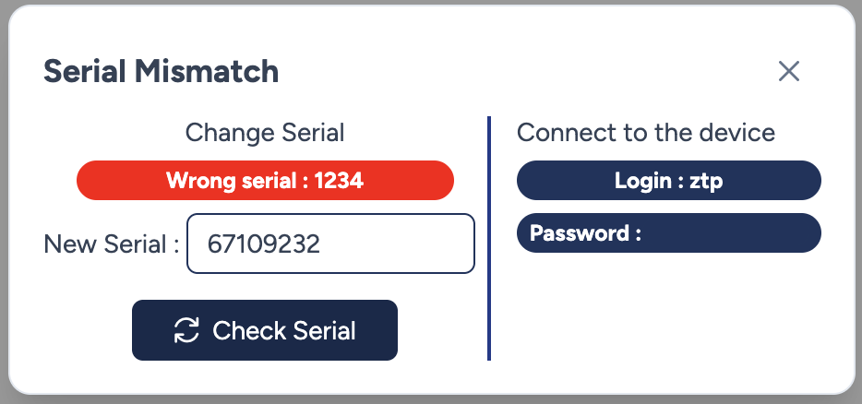Click the ztp login value

coord(705,181)
